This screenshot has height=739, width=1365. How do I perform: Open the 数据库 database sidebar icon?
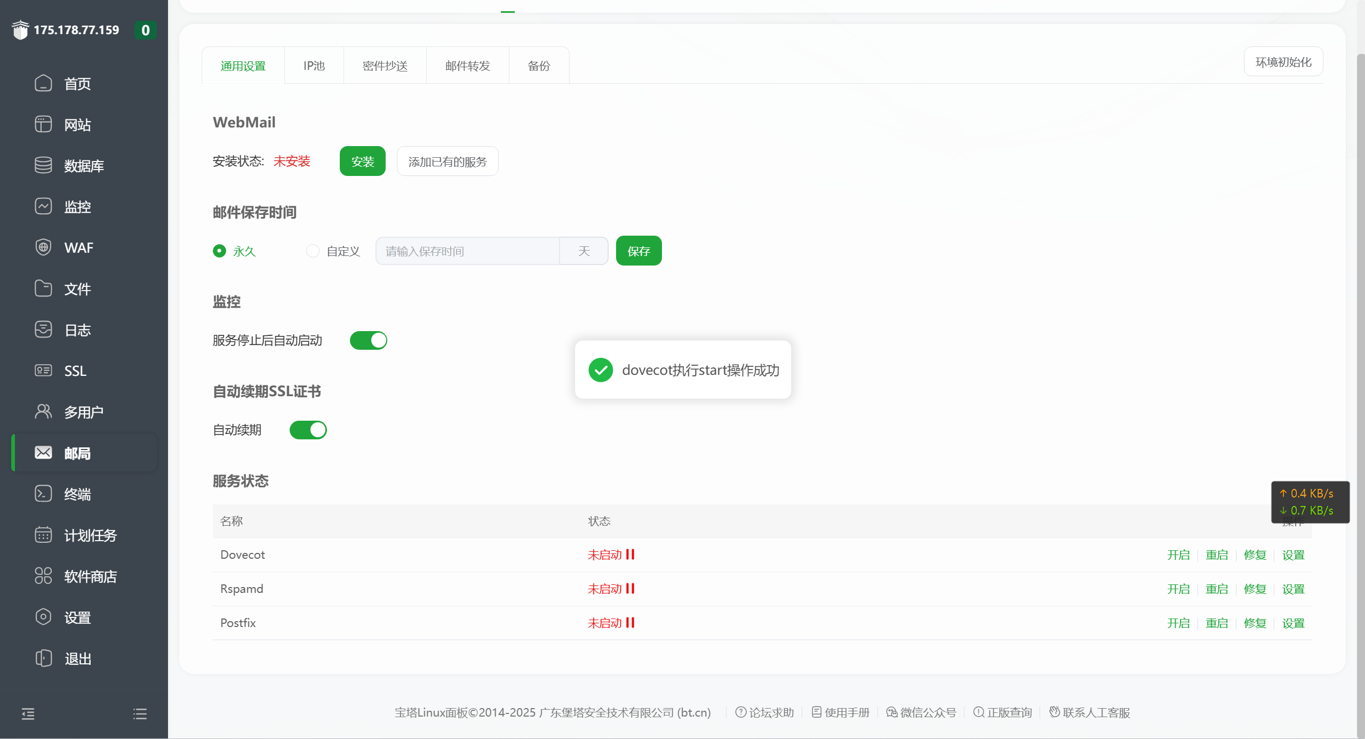pyautogui.click(x=43, y=165)
